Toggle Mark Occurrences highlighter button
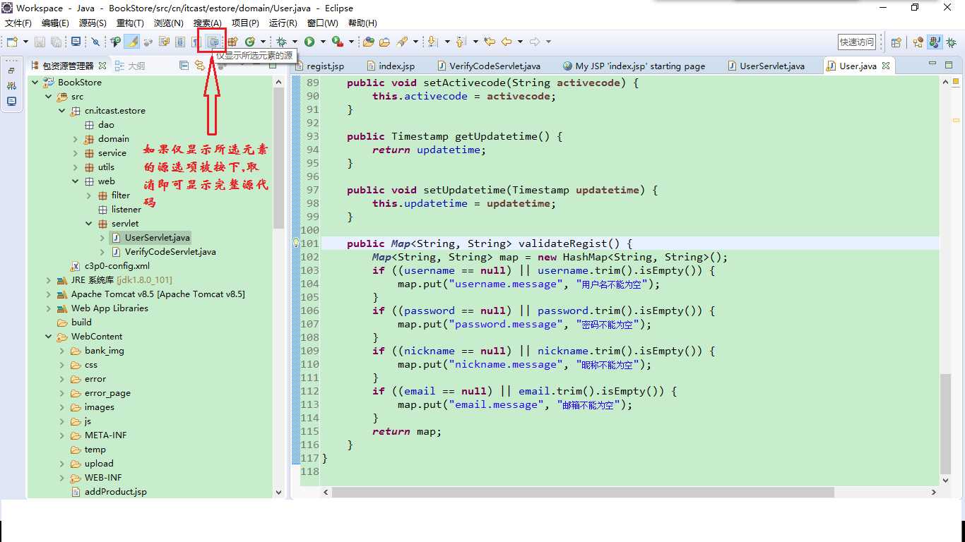 [x=132, y=42]
